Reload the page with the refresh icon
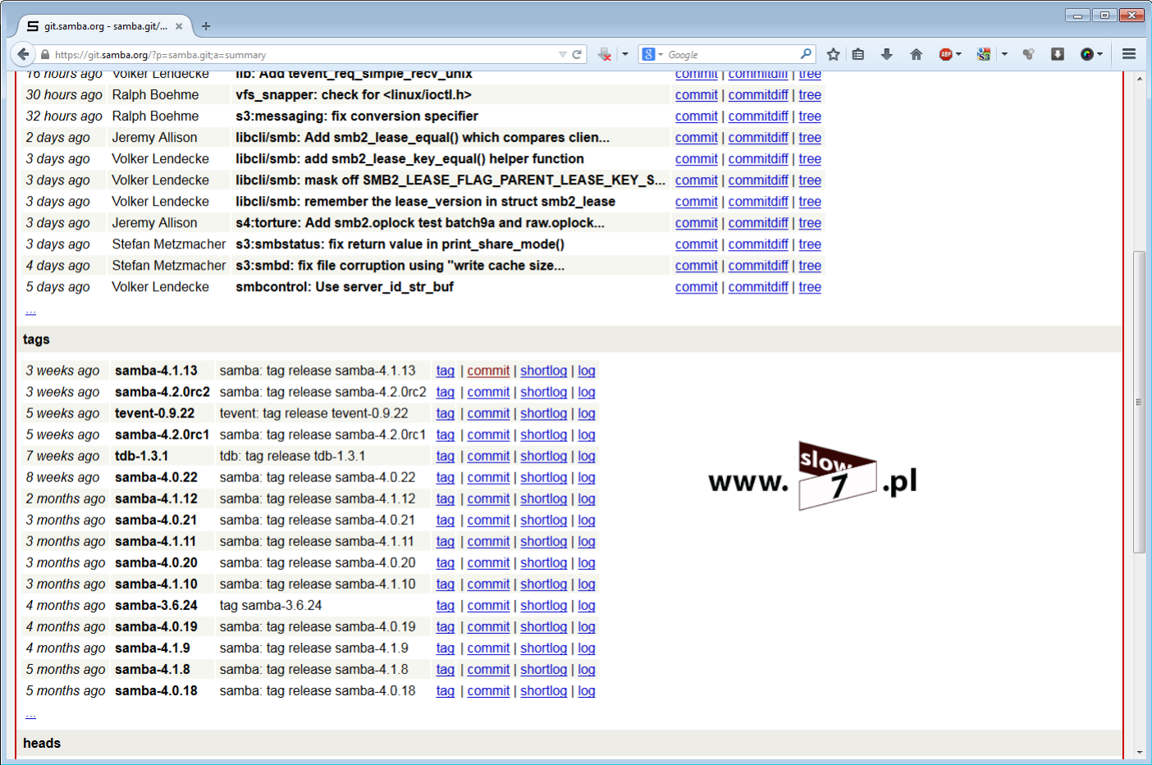This screenshot has width=1152, height=765. coord(577,54)
